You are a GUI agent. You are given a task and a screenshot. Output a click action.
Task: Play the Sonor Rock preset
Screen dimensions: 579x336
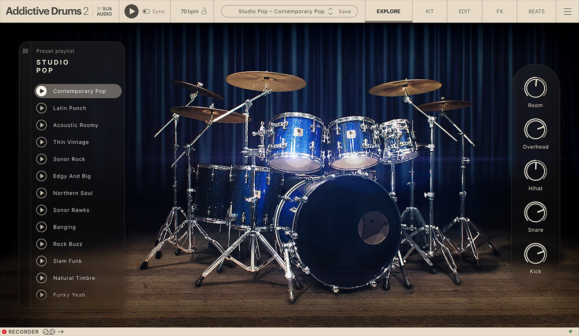pos(42,159)
